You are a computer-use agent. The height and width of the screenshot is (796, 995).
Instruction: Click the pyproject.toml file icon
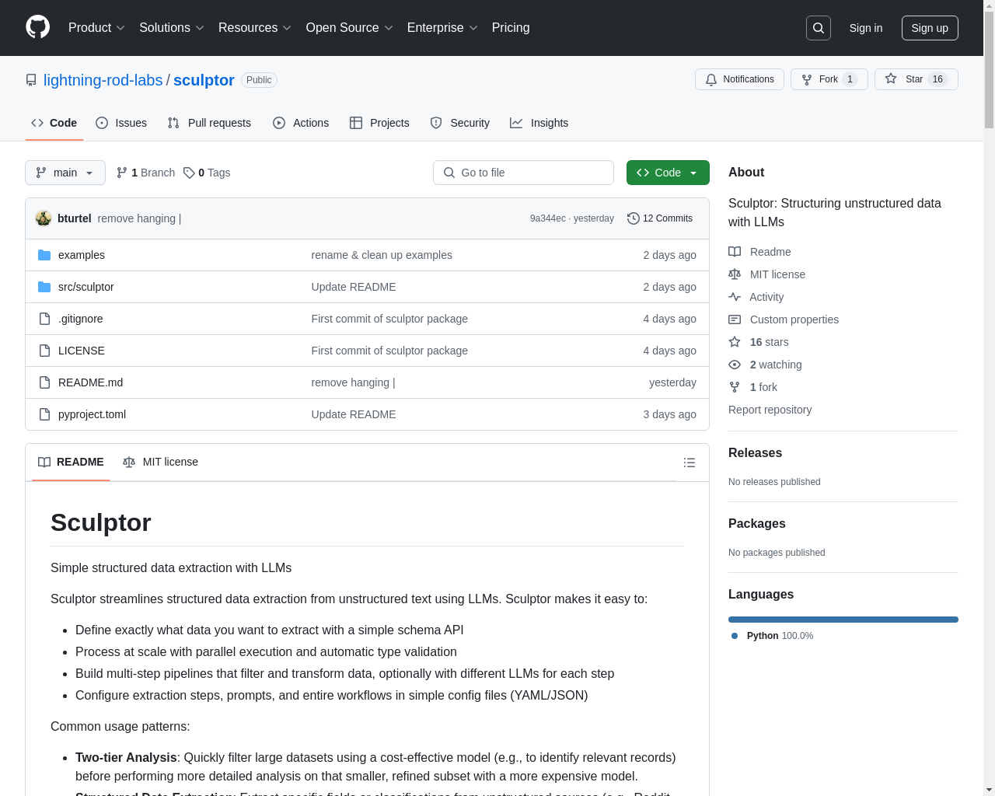point(44,414)
